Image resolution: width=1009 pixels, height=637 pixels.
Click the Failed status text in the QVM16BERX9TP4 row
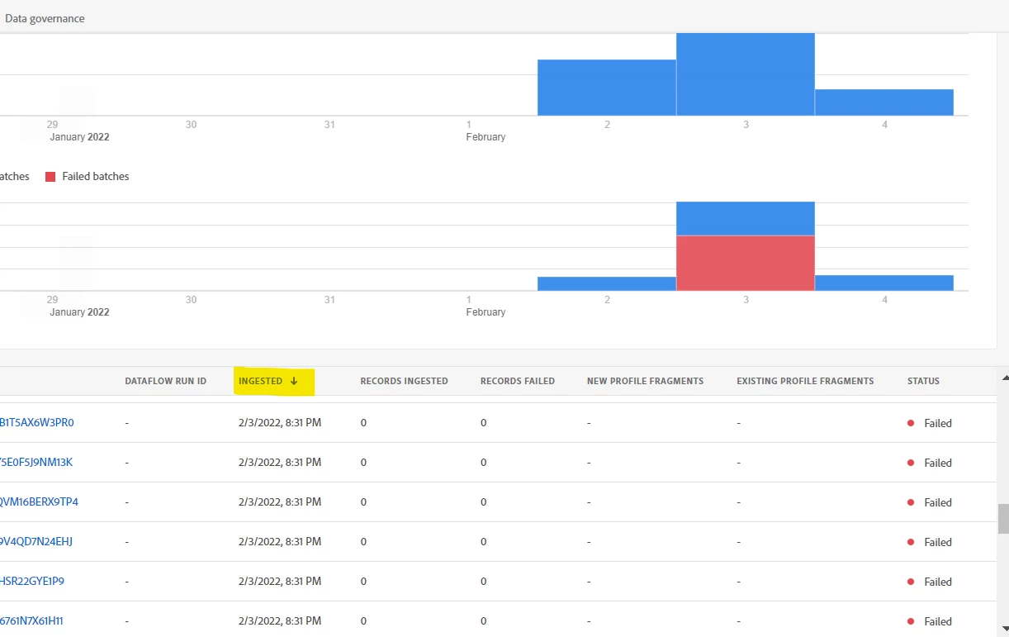click(938, 502)
